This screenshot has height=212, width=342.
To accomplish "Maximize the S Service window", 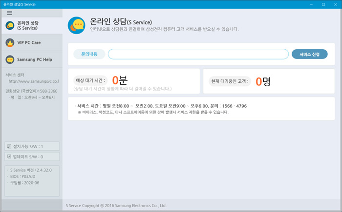I will (x=323, y=4).
